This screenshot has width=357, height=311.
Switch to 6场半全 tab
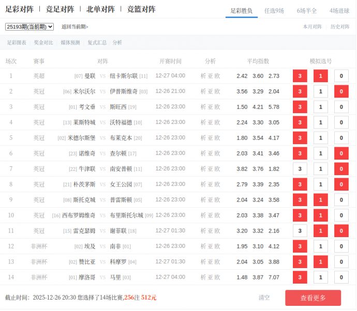pyautogui.click(x=306, y=10)
